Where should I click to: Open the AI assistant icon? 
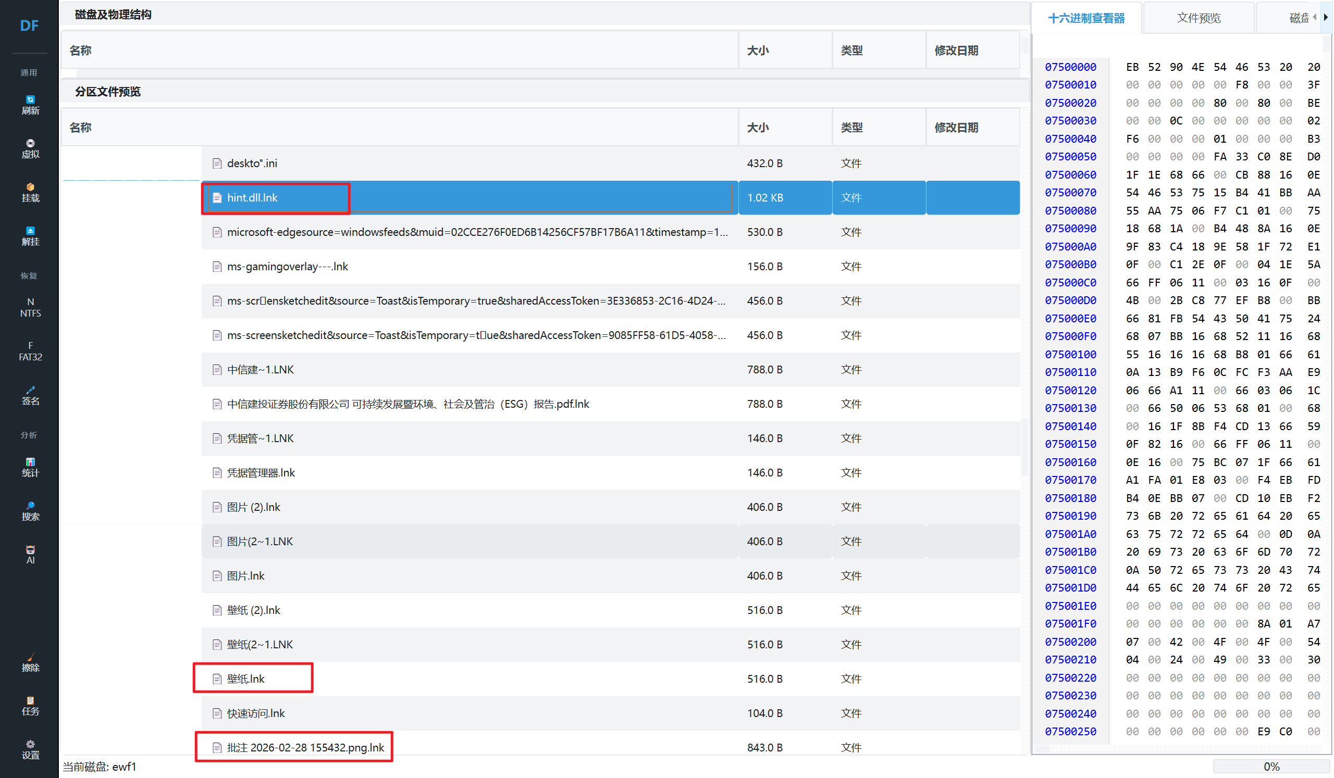click(x=30, y=554)
